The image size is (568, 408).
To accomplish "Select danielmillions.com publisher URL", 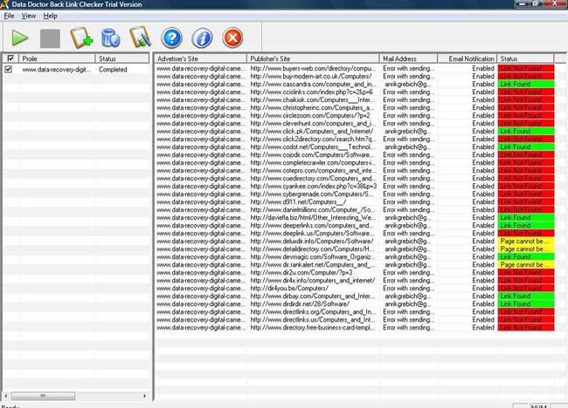I will [313, 210].
